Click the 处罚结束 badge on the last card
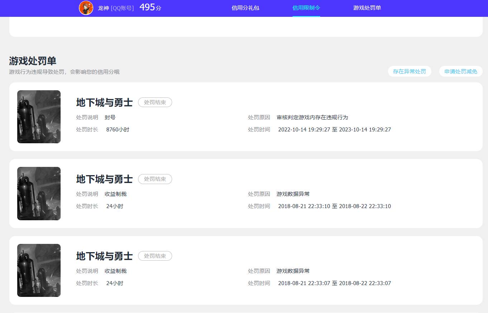The image size is (488, 313). pos(155,256)
